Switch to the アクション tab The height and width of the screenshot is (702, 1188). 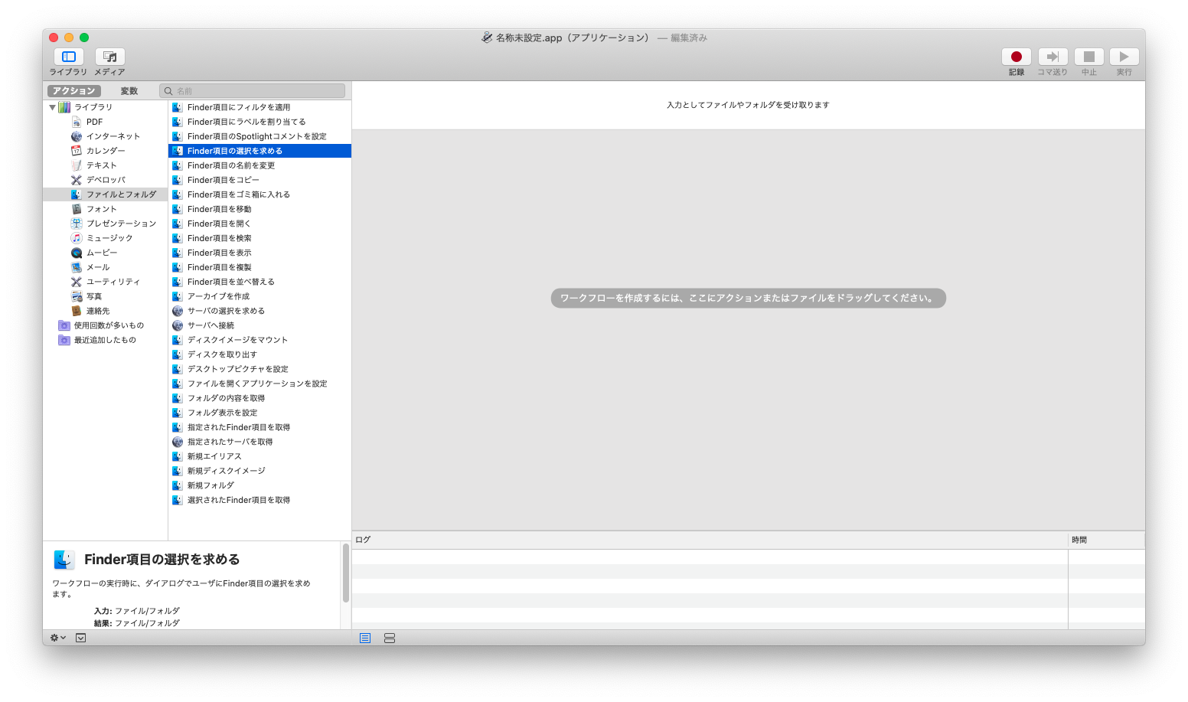click(x=73, y=90)
